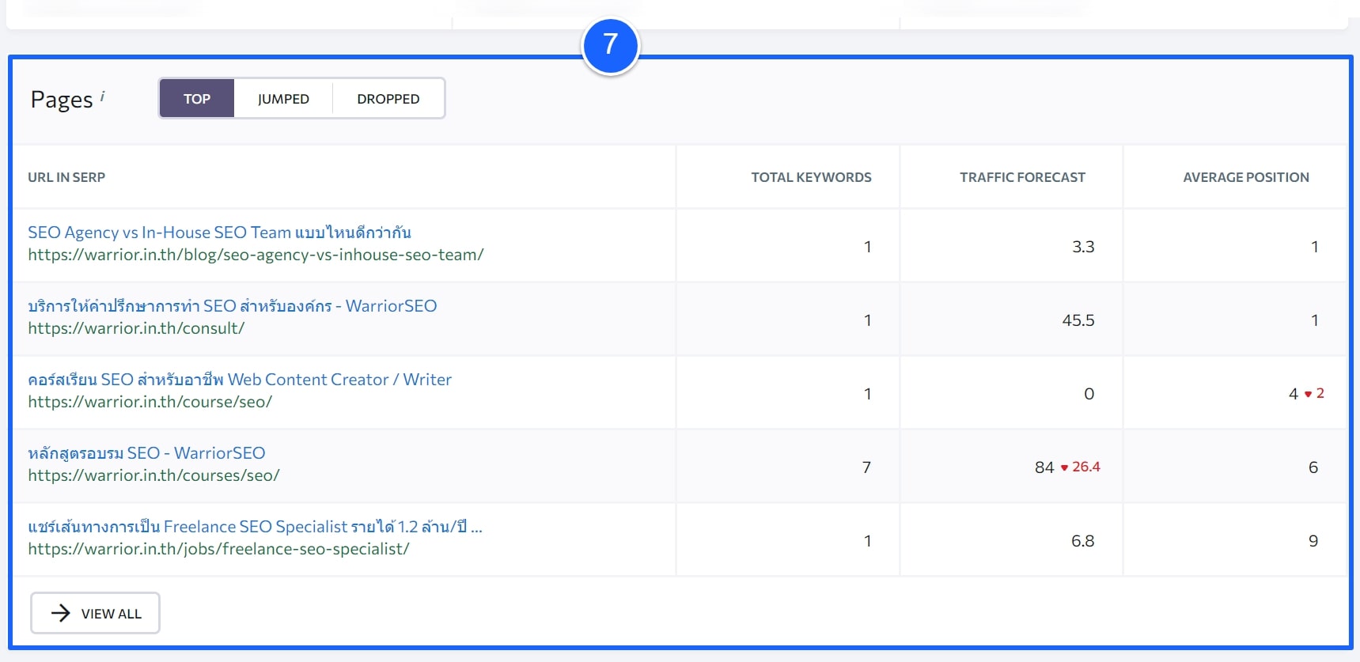Sort by TRAFFIC FORECAST column header
The width and height of the screenshot is (1360, 662).
point(1022,177)
